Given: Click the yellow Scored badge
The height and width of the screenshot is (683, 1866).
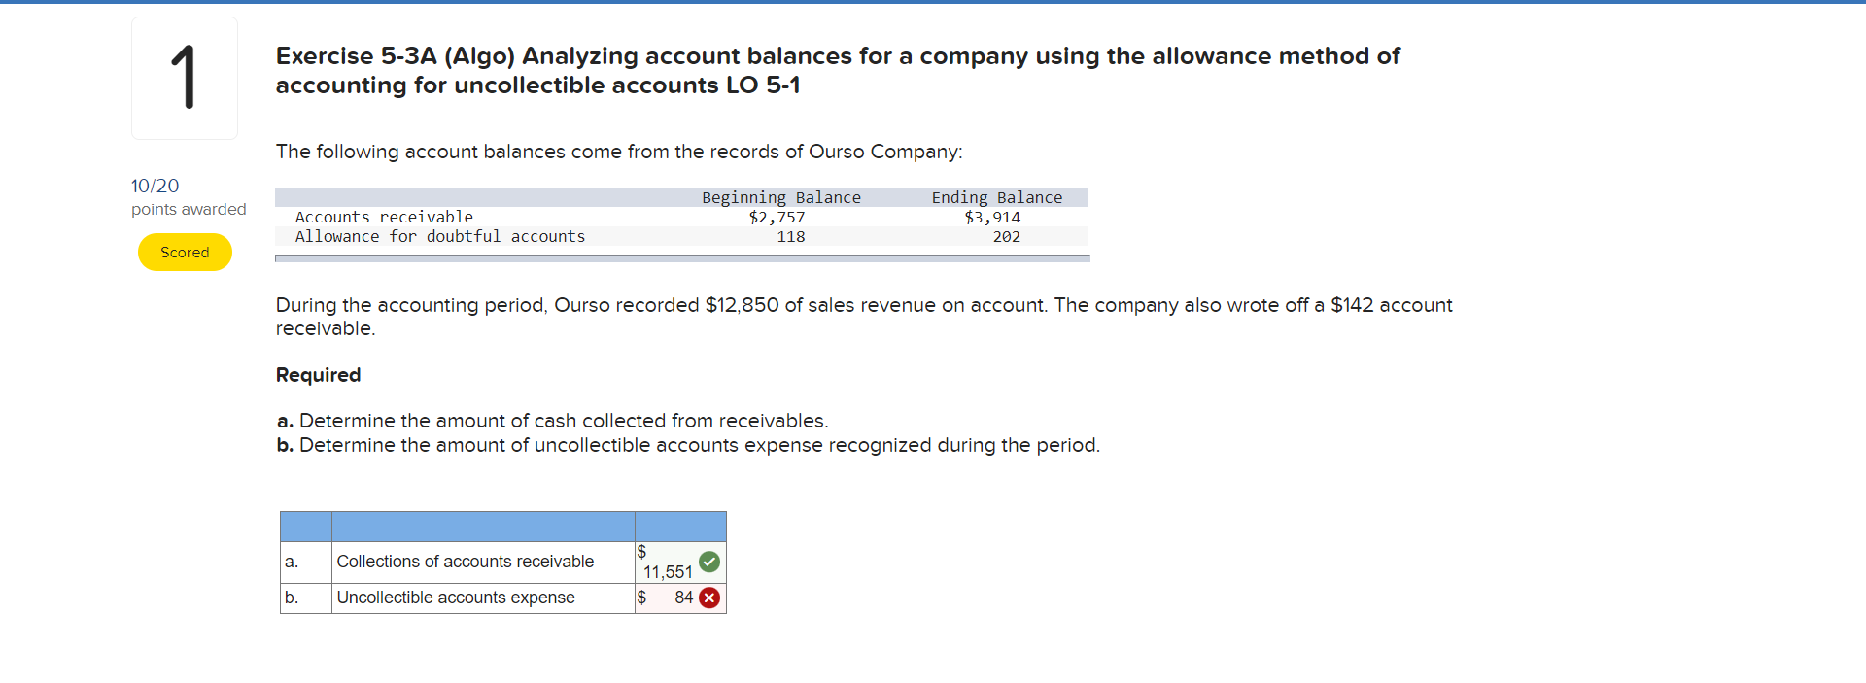Looking at the screenshot, I should (x=185, y=252).
